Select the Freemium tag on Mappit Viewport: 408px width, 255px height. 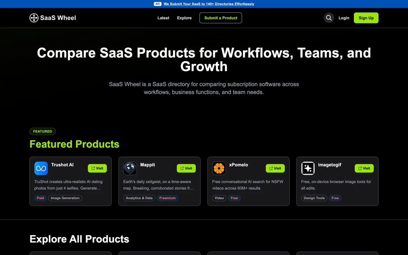[x=168, y=198]
